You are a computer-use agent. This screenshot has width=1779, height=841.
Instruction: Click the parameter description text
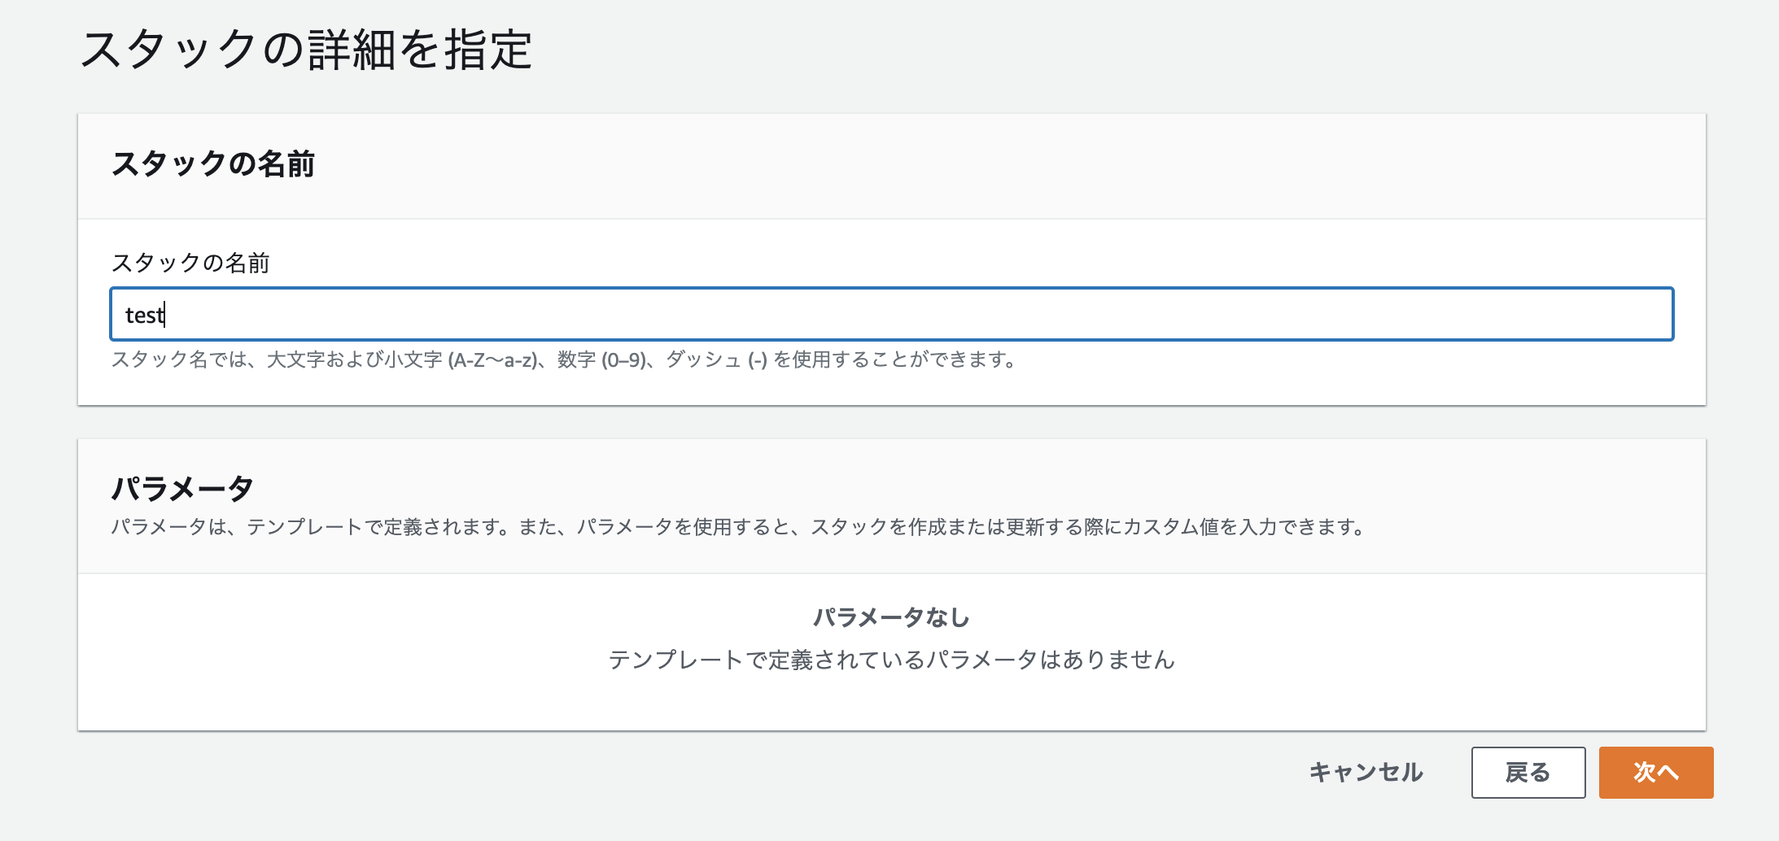[737, 527]
